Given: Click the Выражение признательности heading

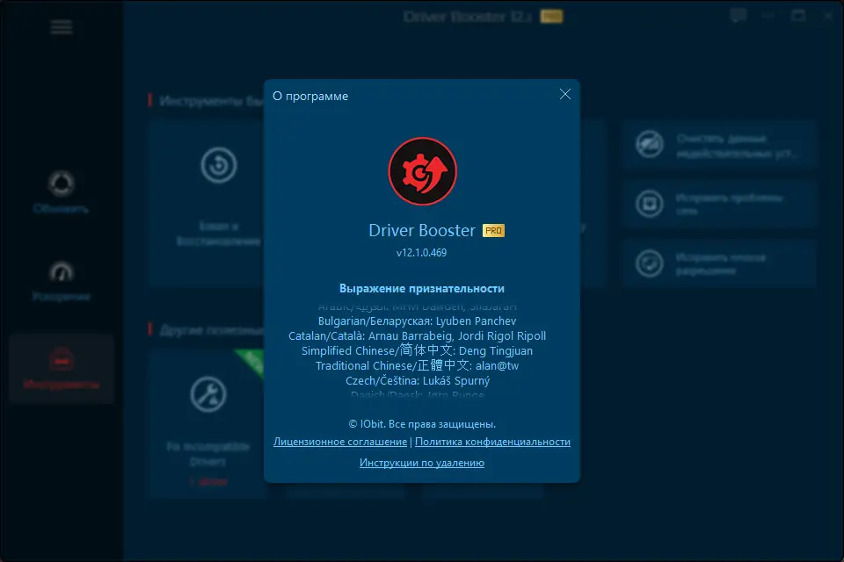Looking at the screenshot, I should (422, 289).
